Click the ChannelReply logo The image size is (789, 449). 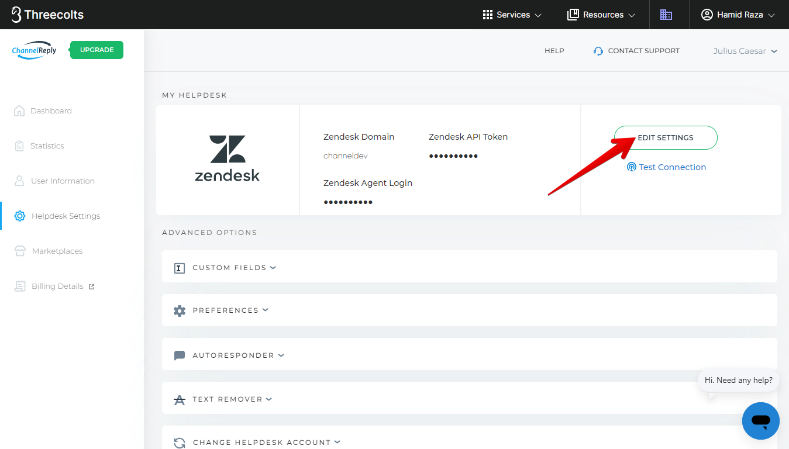click(x=35, y=50)
